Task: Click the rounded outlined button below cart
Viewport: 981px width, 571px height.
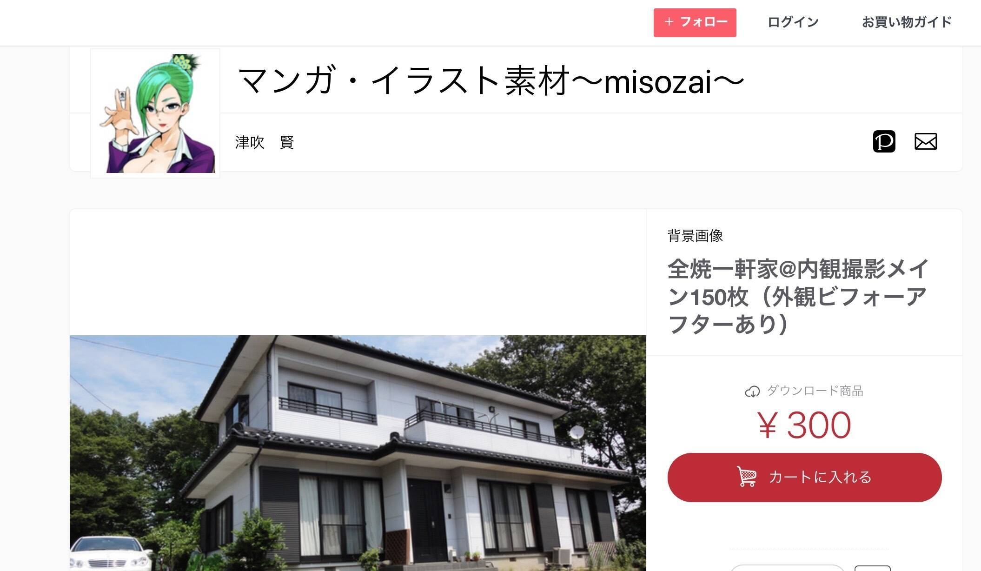Action: [787, 568]
